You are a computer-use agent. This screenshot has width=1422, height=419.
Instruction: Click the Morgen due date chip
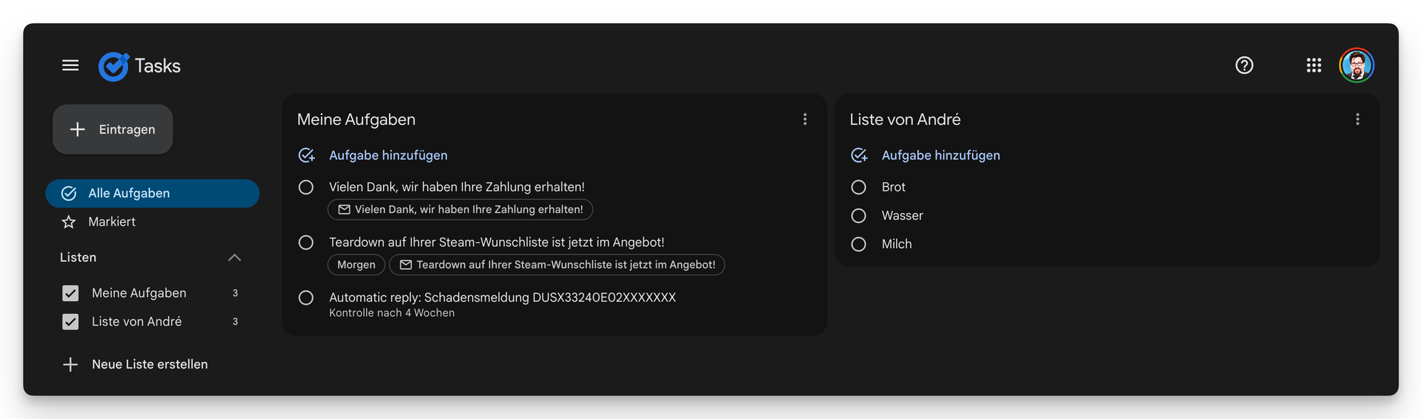356,265
